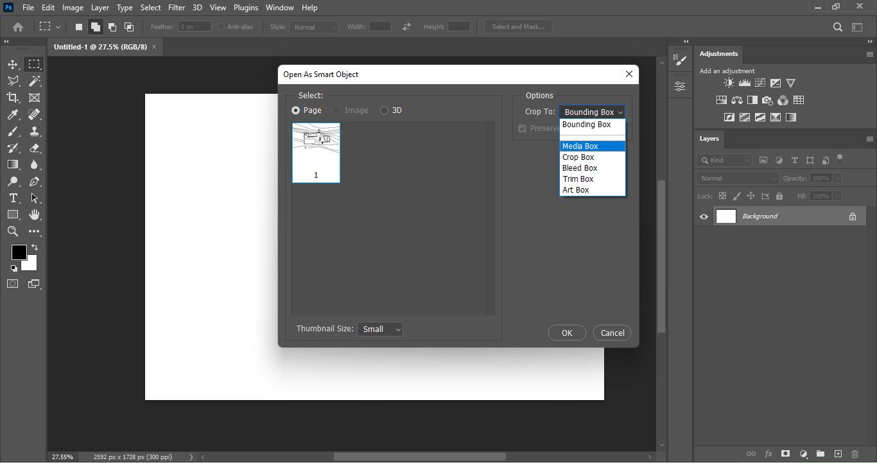Viewport: 877px width, 463px height.
Task: Open the Edit Toolbar ellipsis menu
Action: click(34, 231)
